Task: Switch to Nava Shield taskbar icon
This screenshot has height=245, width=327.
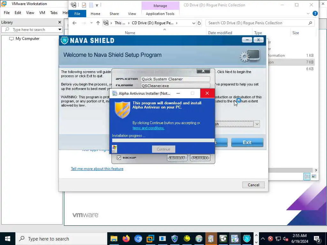Action: click(247, 239)
